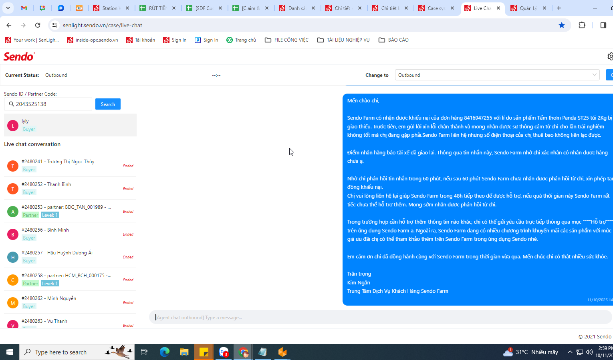Open conversation #2480252 - Thanh Bình
613x360 pixels.
click(x=70, y=188)
